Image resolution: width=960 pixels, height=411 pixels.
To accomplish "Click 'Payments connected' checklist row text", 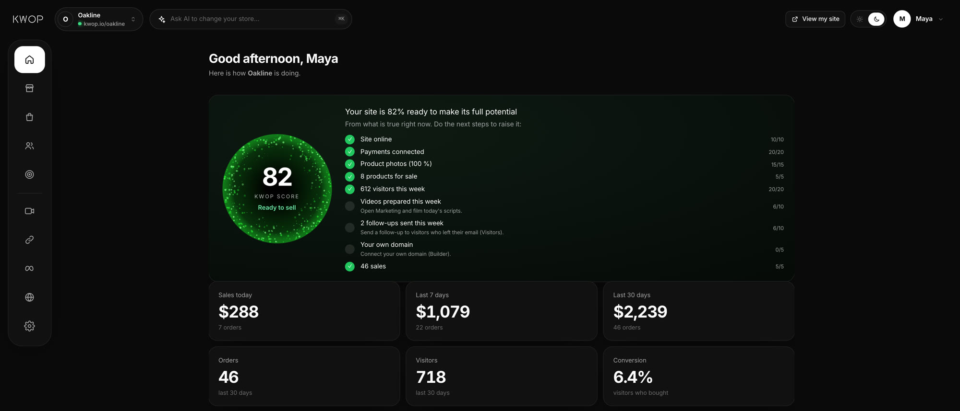I will pyautogui.click(x=392, y=152).
